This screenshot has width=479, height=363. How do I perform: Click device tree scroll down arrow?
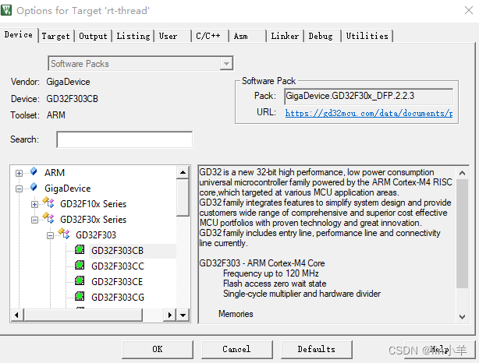tap(183, 315)
